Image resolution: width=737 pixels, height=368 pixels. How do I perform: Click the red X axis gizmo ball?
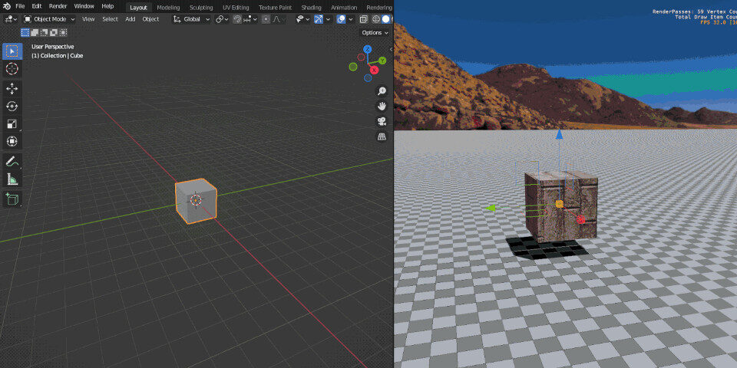[x=374, y=70]
